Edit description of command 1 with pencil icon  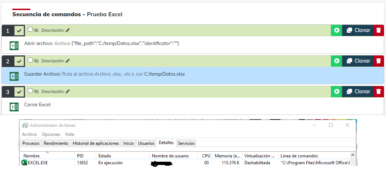tap(68, 31)
